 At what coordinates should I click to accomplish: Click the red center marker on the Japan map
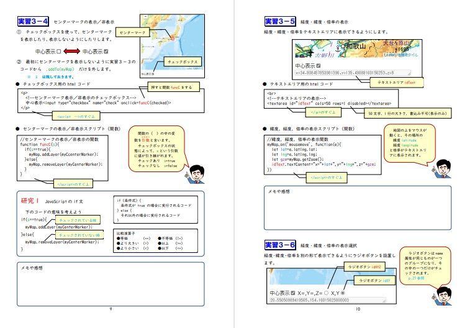tap(173, 38)
